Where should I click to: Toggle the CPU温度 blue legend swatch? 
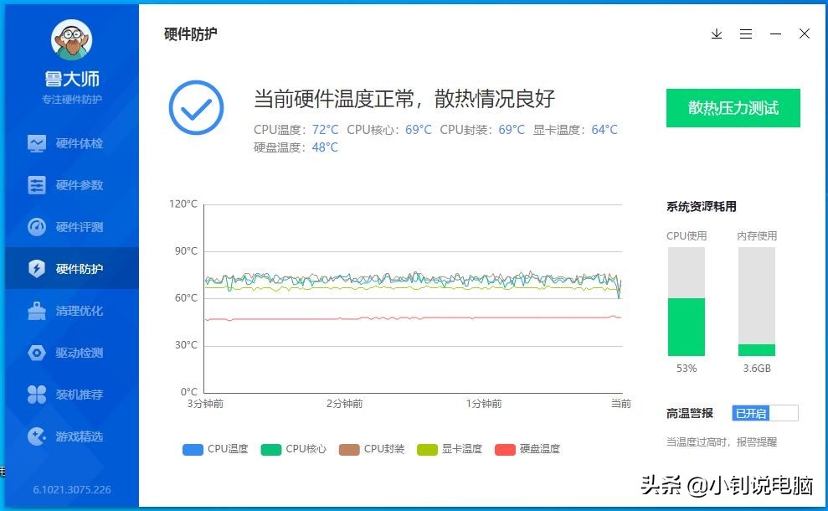click(193, 450)
